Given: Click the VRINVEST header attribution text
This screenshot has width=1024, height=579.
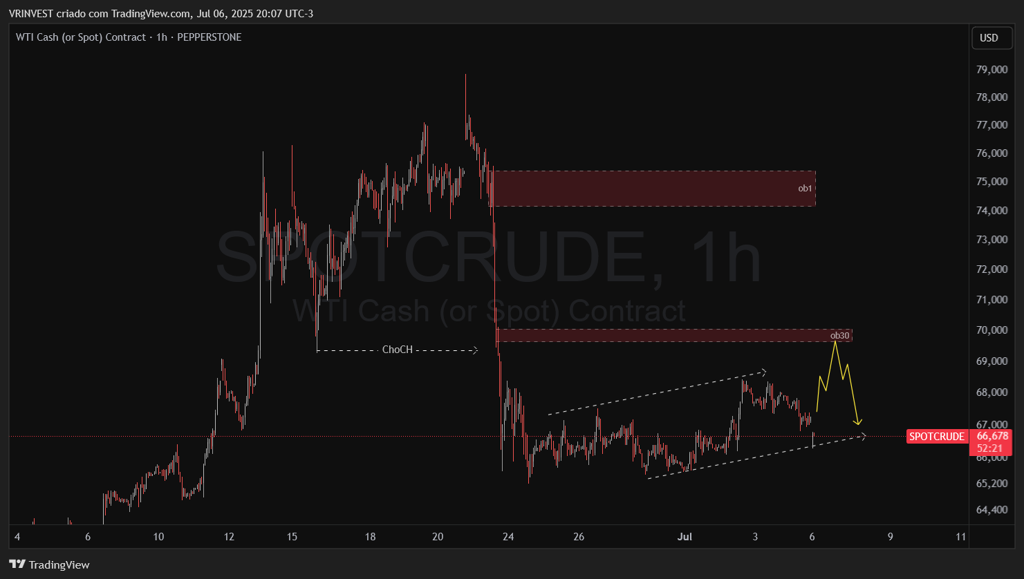Looking at the screenshot, I should 161,13.
